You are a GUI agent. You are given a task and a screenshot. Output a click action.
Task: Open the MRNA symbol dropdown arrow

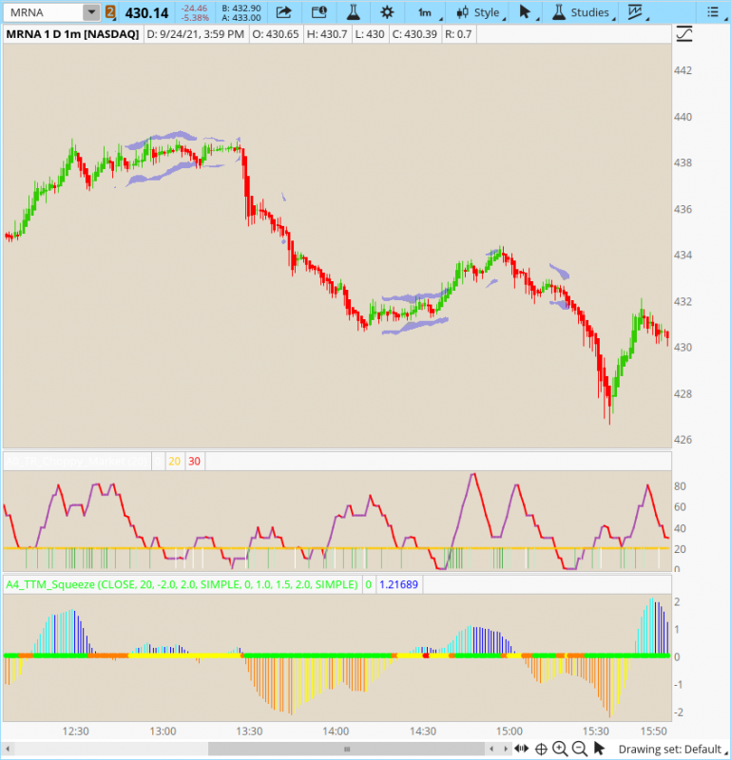(x=90, y=12)
